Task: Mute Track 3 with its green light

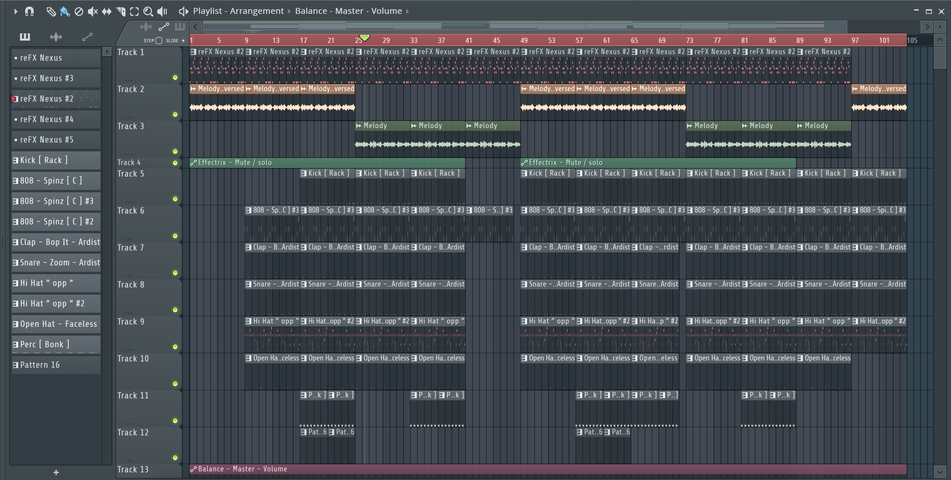Action: 175,151
